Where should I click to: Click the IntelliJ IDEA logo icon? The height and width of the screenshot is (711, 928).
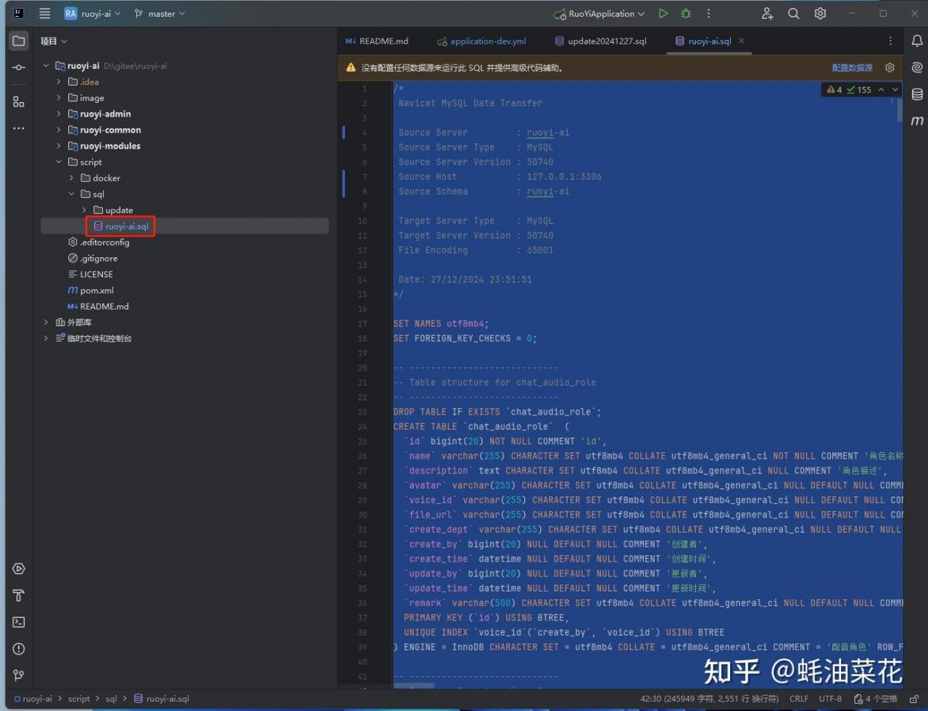coord(19,13)
